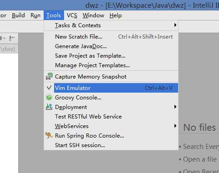This screenshot has width=219, height=173.
Task: Select Save Project as Template
Action: click(111, 56)
